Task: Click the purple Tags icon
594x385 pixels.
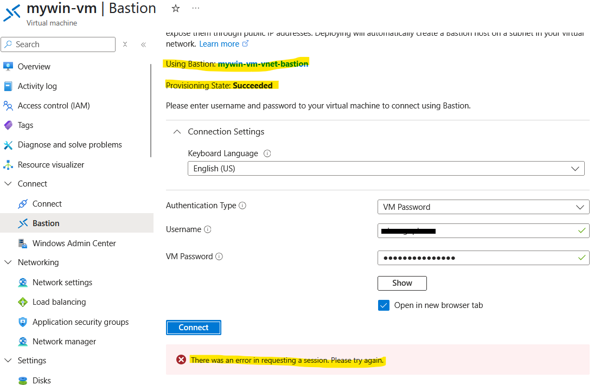Action: pos(8,125)
